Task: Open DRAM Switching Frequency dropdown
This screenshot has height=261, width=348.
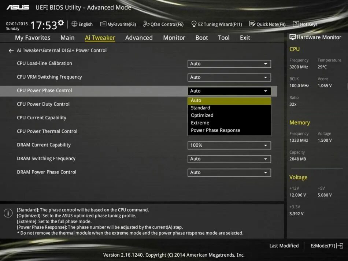Action: point(229,159)
